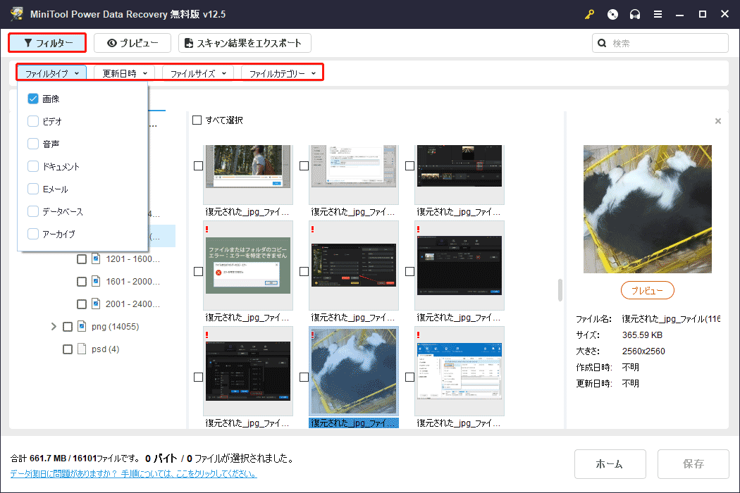This screenshot has height=493, width=740.
Task: Check the 1601 - 2000 tree item box
Action: (x=82, y=282)
